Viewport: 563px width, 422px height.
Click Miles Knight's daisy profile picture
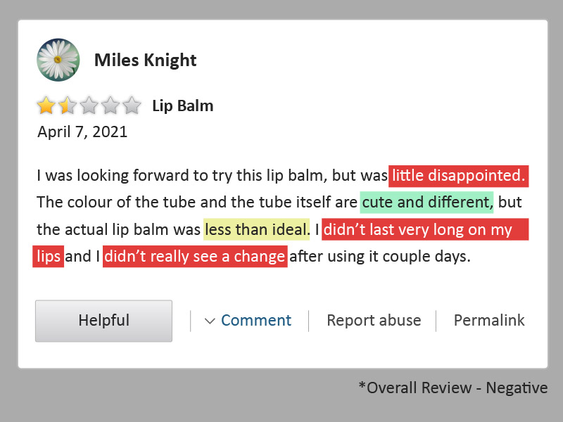pyautogui.click(x=57, y=60)
